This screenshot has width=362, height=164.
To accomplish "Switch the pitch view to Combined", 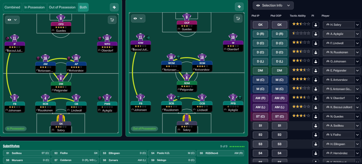I will coord(12,7).
